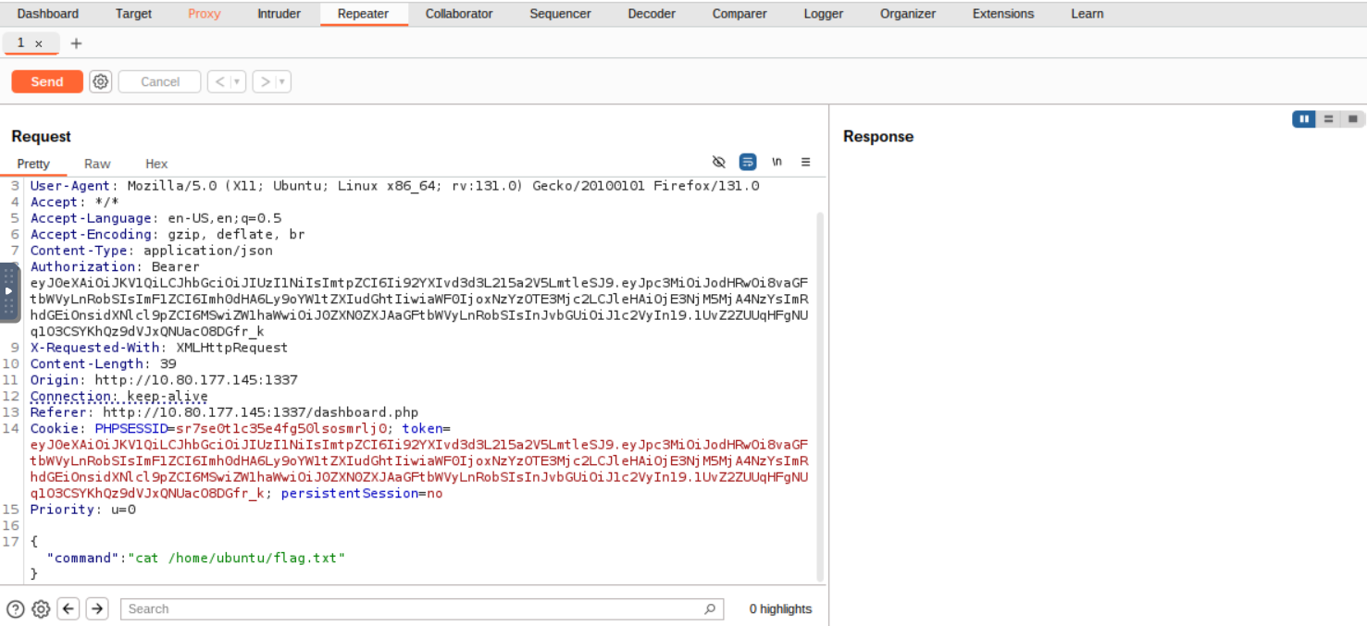Open search help question mark icon
This screenshot has height=626, width=1367.
click(x=16, y=608)
